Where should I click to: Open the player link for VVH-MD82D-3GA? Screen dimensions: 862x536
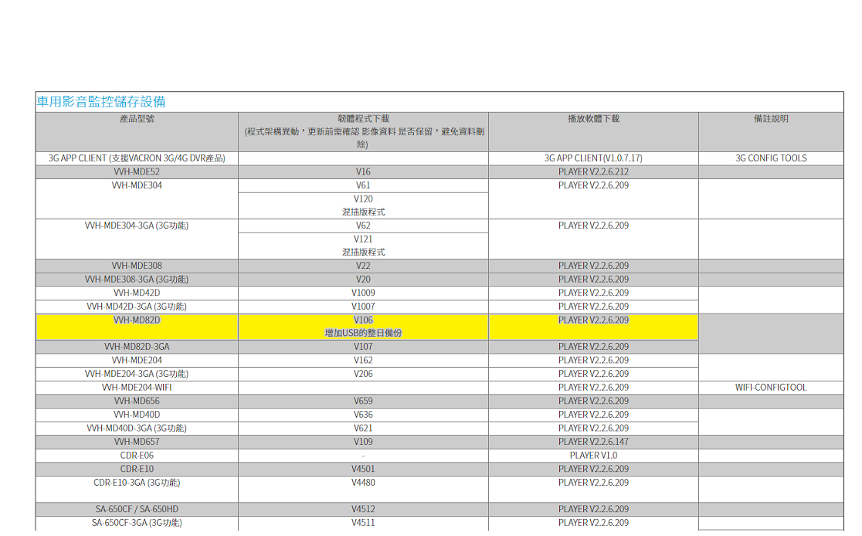[593, 347]
